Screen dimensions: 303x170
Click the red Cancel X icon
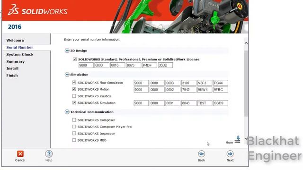click(x=20, y=154)
